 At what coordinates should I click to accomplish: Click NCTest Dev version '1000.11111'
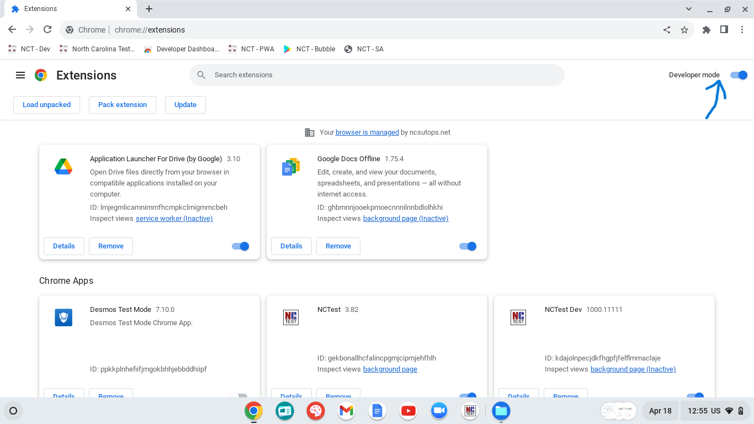click(x=604, y=310)
